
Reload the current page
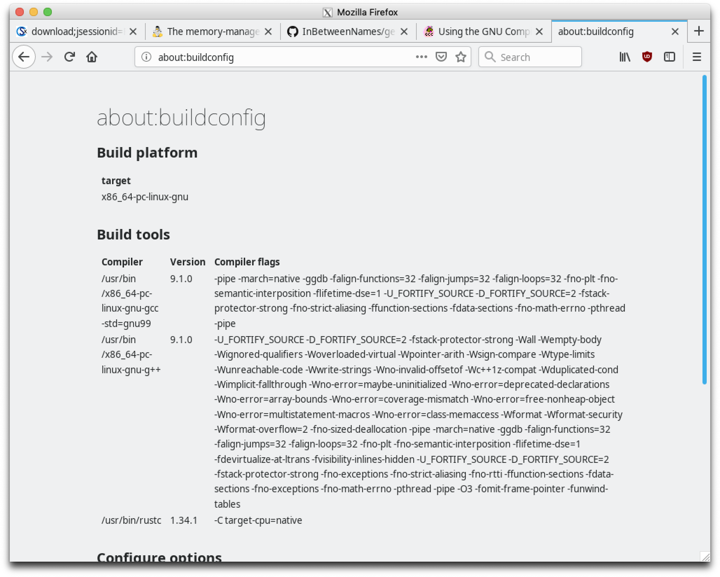pyautogui.click(x=70, y=57)
